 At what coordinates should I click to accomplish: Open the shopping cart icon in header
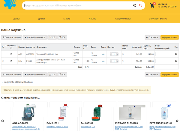pos(152,5)
